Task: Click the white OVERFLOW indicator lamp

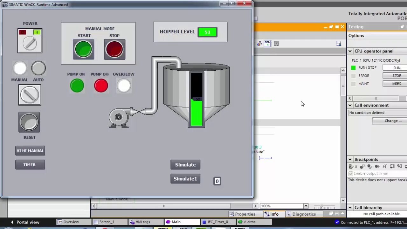Action: click(x=124, y=86)
